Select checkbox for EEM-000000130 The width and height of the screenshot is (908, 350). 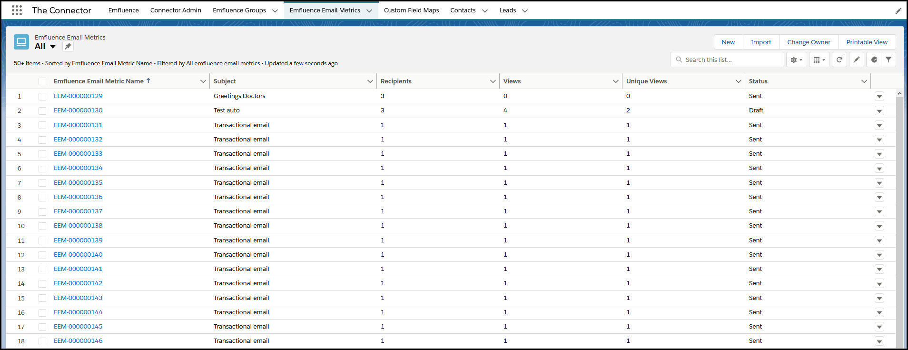[42, 110]
